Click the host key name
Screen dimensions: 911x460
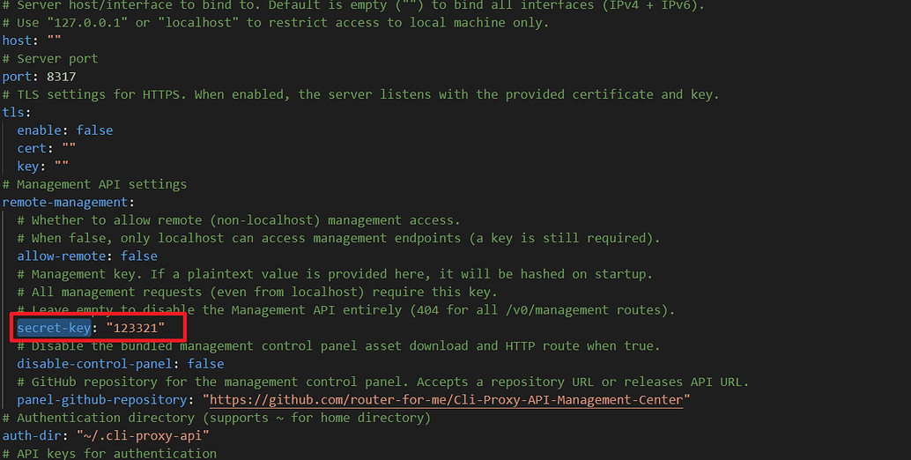tap(17, 41)
